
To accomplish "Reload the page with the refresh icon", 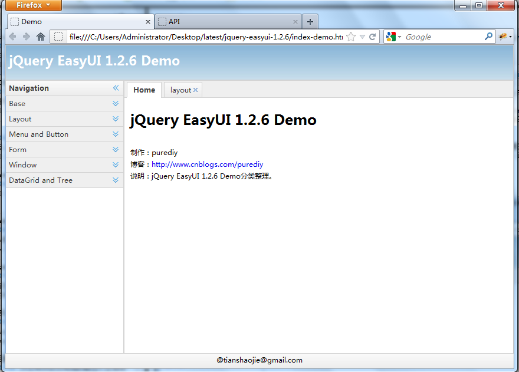I will pos(372,37).
